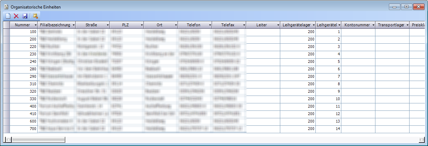Select the row header of entry 400

6,106
